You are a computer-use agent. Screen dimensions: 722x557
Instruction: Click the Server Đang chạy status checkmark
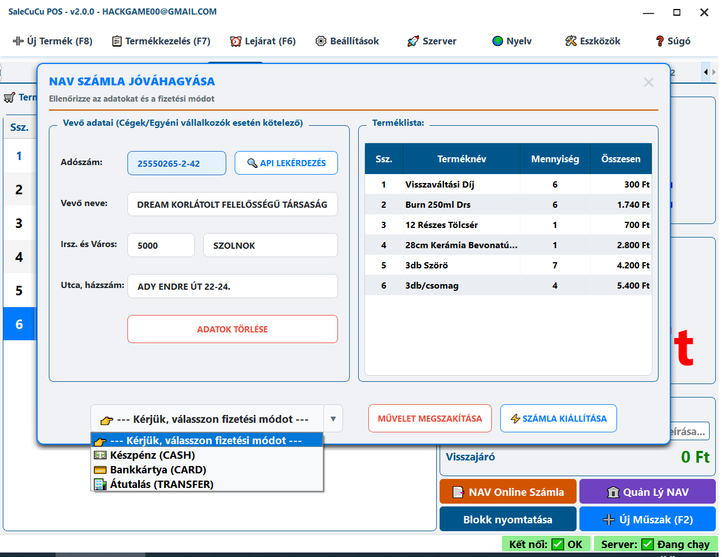647,544
